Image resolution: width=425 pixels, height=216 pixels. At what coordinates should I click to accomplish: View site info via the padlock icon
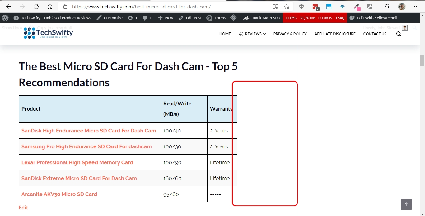tap(65, 7)
